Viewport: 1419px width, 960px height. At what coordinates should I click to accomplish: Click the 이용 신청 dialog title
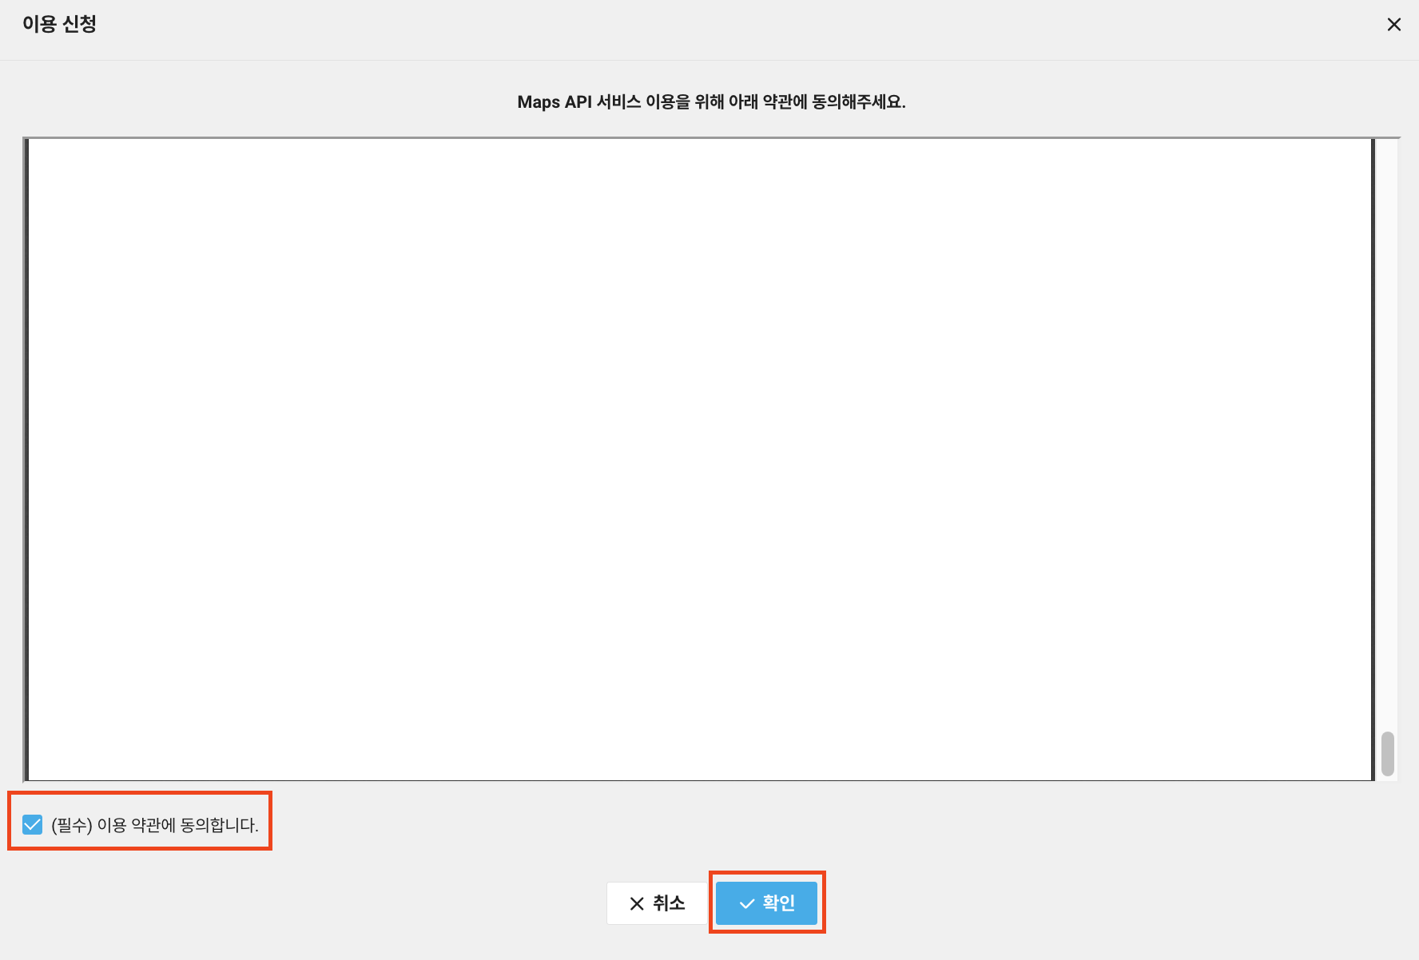pos(59,24)
